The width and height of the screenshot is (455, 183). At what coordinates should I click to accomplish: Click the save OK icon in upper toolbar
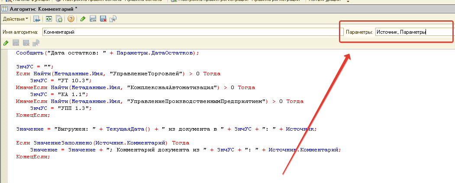coord(93,19)
